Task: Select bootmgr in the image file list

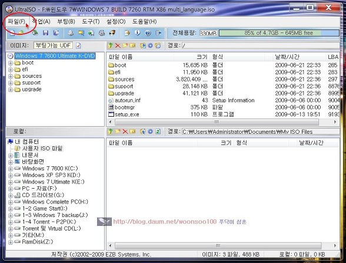Action: pyautogui.click(x=125, y=107)
